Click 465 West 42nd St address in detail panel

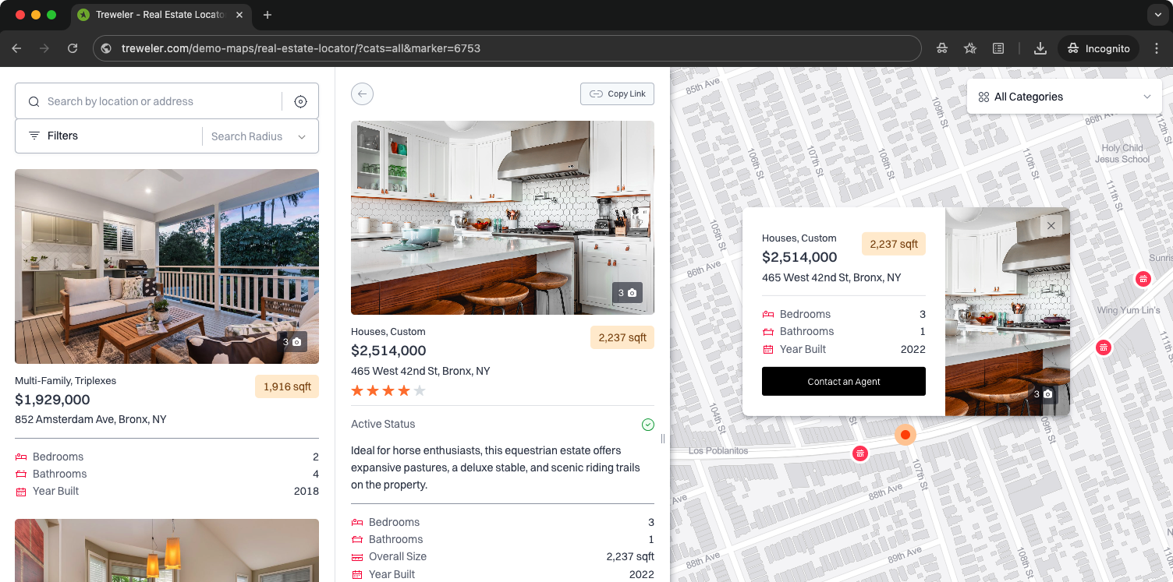(x=420, y=371)
